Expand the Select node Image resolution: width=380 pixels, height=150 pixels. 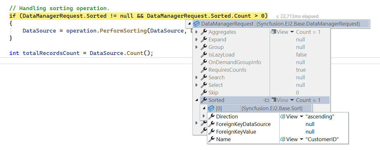coord(196,85)
